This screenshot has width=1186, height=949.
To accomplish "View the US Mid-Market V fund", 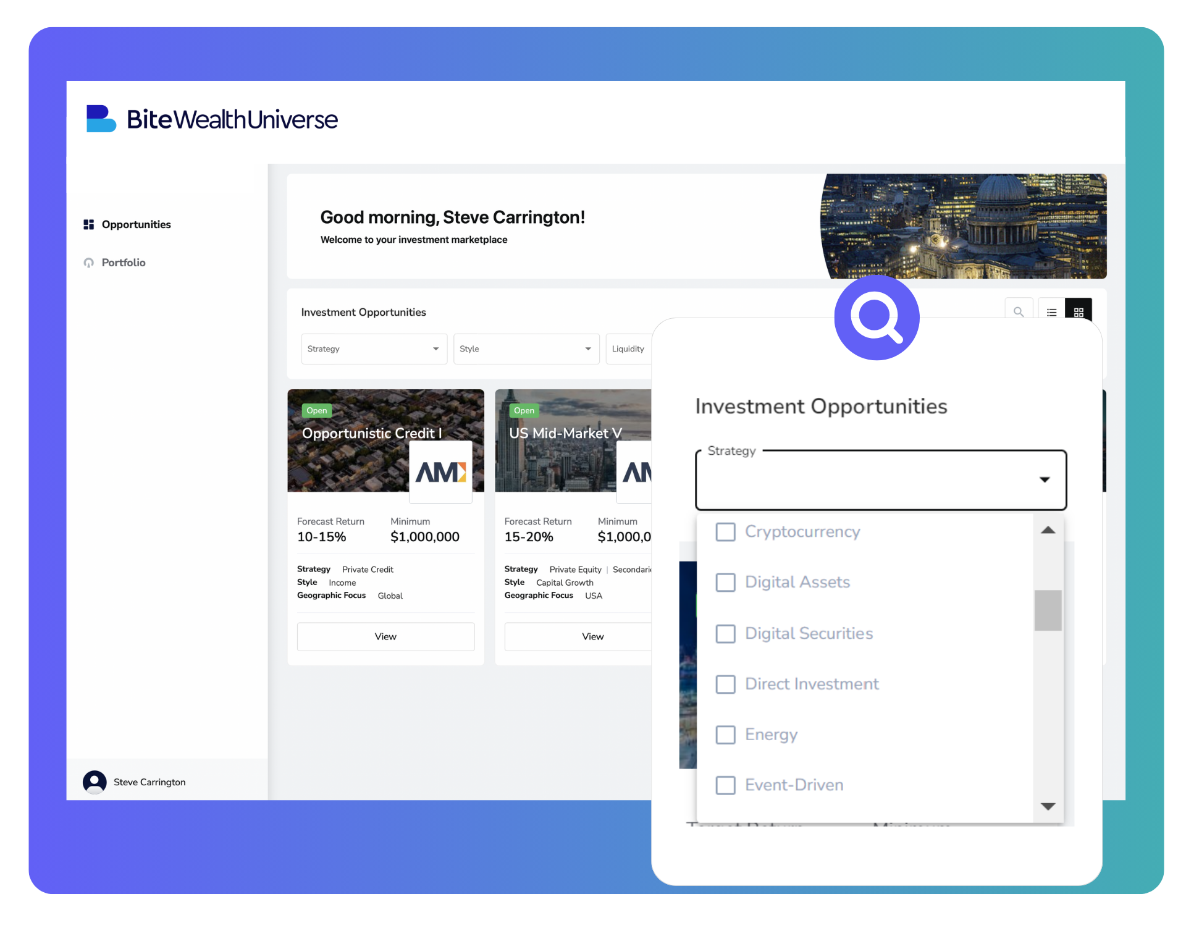I will coord(578,636).
